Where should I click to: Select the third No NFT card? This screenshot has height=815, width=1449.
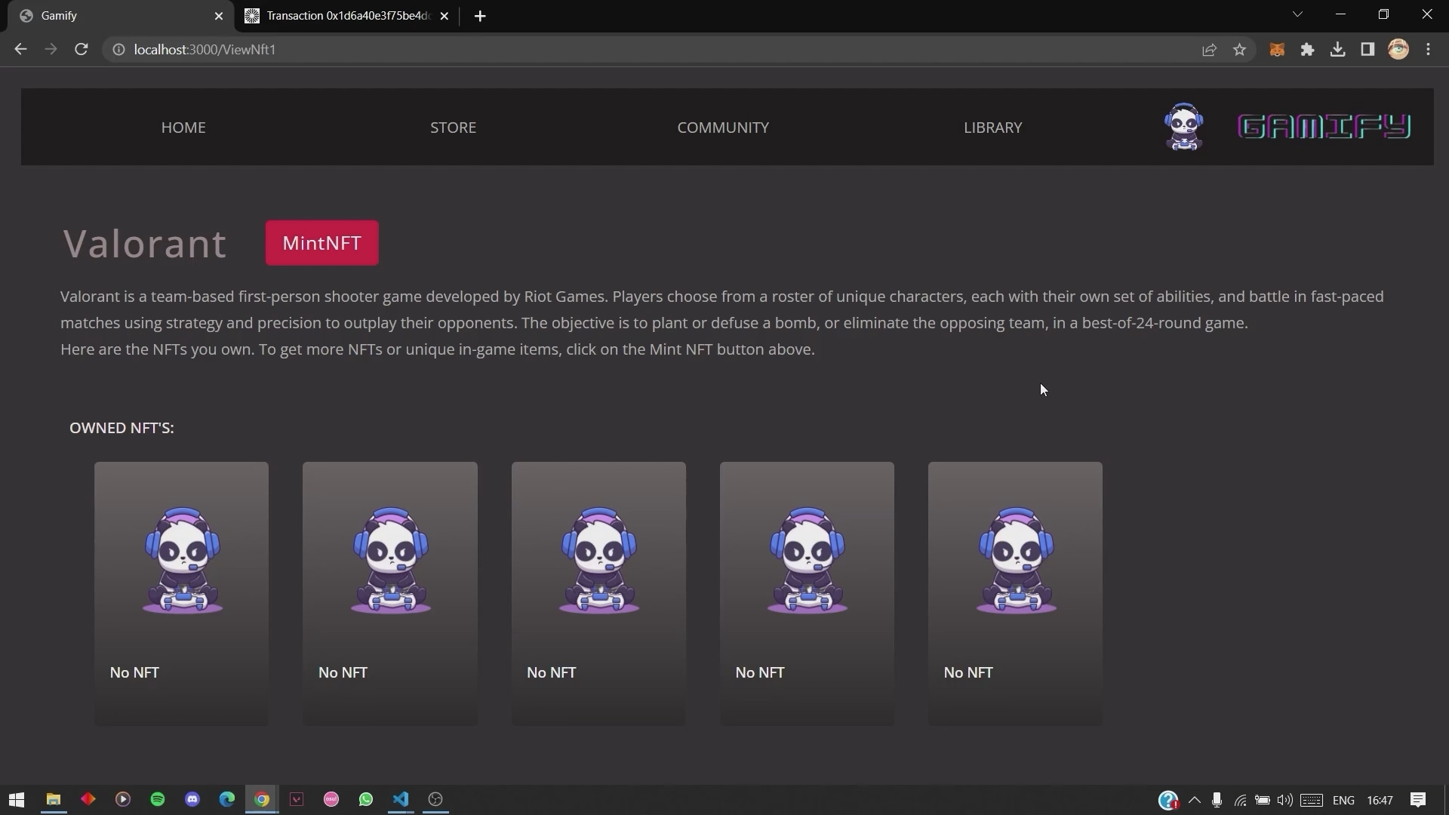(598, 594)
